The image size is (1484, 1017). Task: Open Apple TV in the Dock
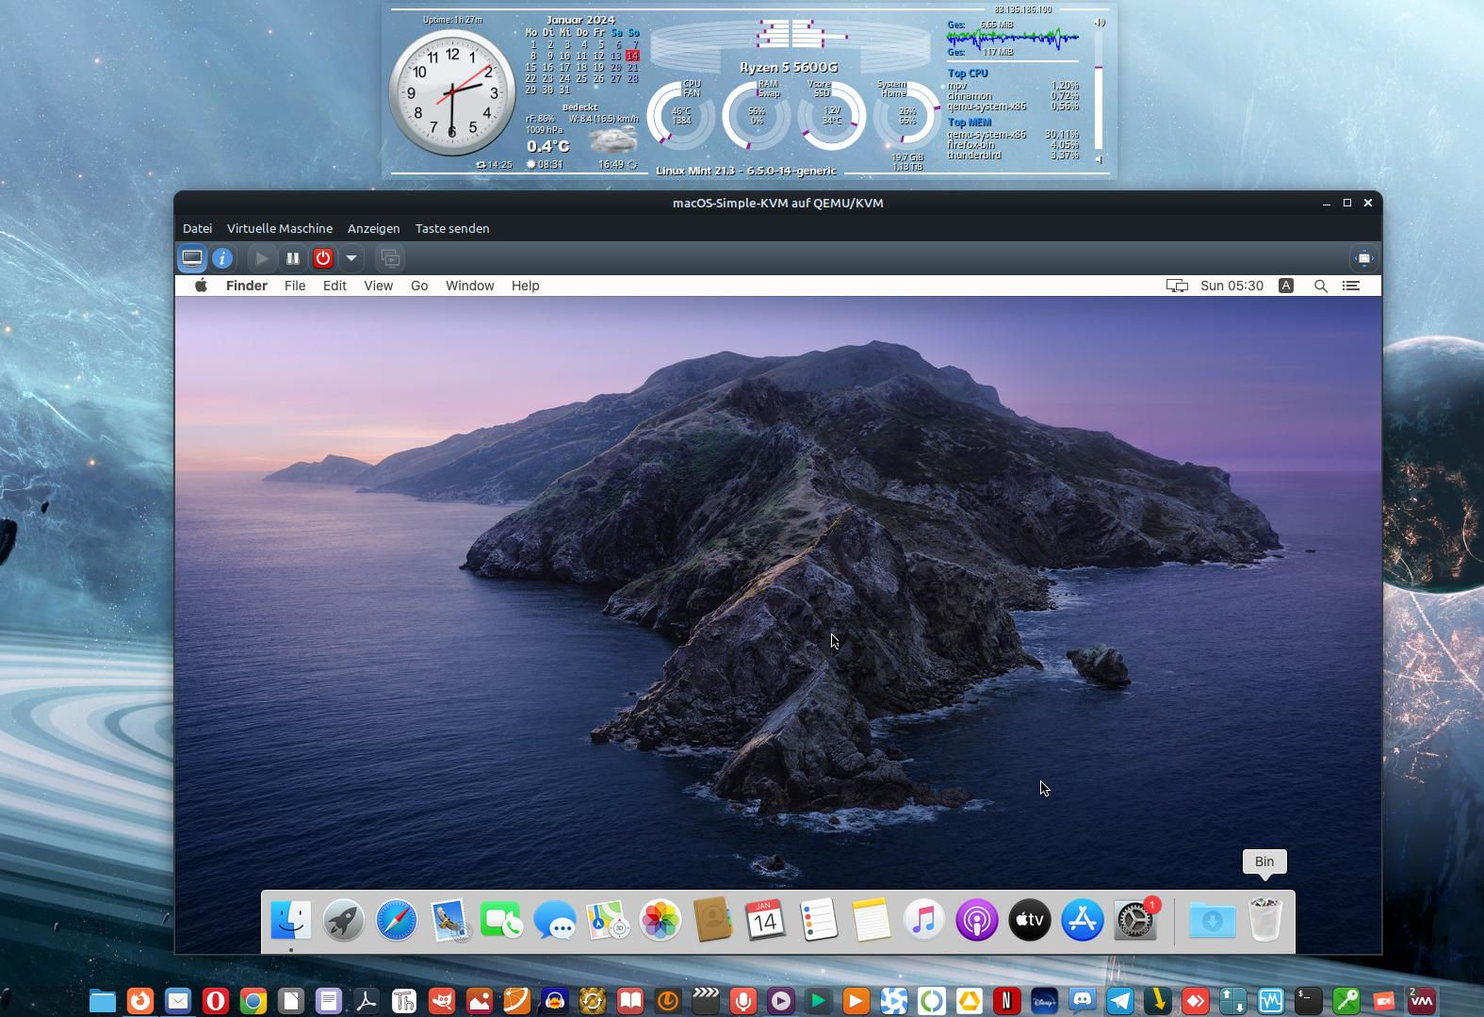click(x=1030, y=920)
